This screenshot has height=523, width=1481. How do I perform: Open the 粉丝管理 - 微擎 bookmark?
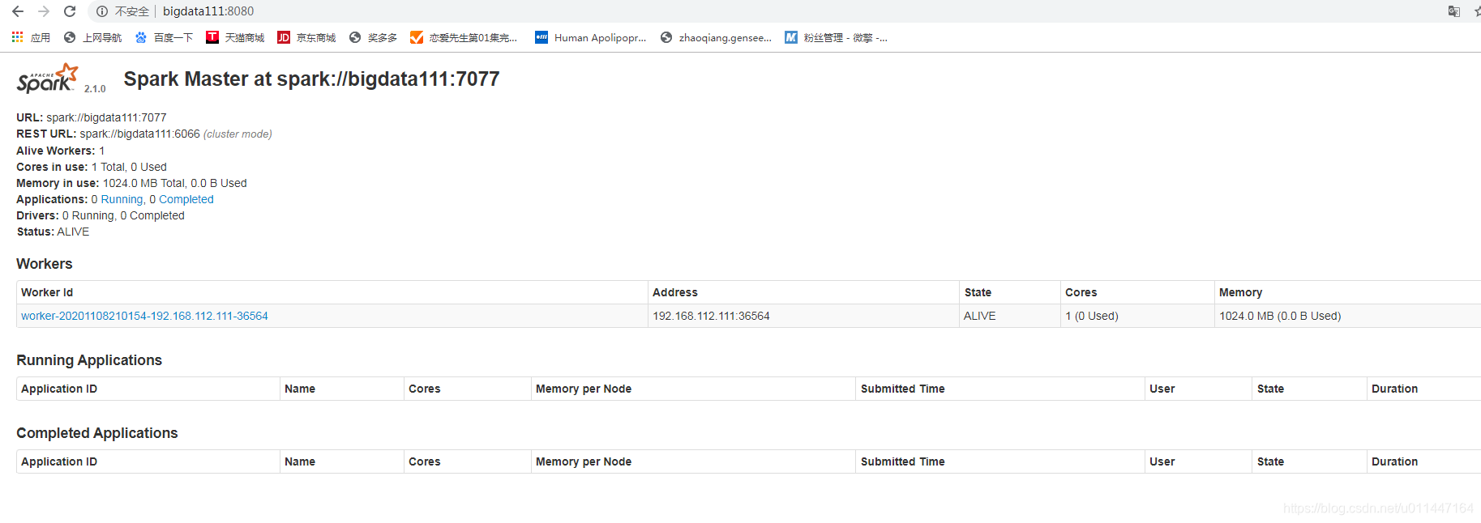837,37
